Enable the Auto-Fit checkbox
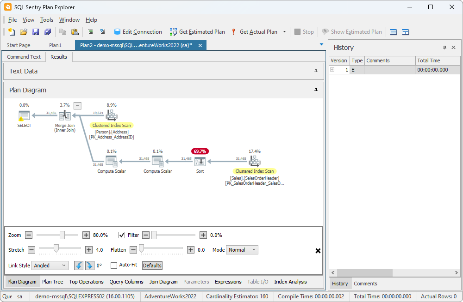The width and height of the screenshot is (463, 302). (x=114, y=266)
